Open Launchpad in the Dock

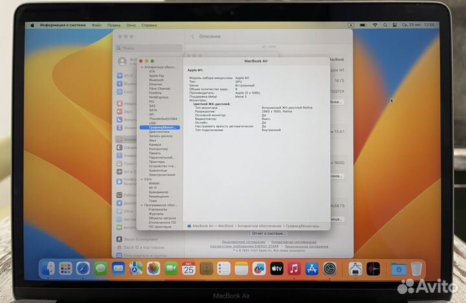click(x=65, y=269)
